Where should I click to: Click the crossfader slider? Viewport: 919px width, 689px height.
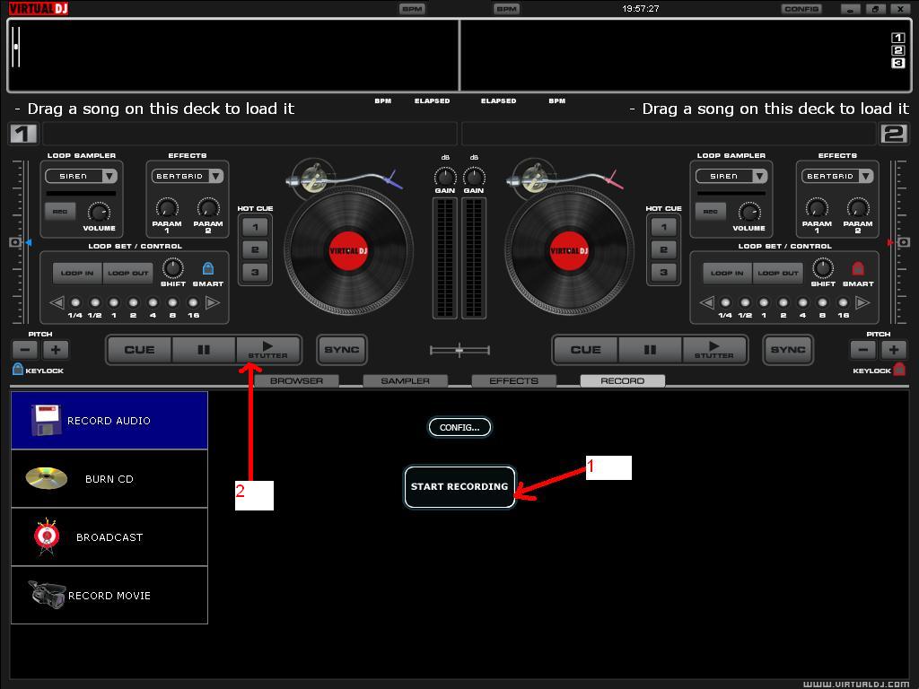459,351
